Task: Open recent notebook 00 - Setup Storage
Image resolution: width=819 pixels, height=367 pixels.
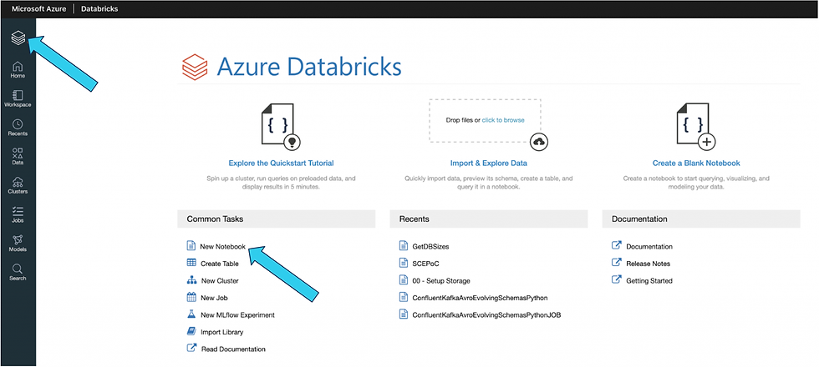Action: click(441, 281)
